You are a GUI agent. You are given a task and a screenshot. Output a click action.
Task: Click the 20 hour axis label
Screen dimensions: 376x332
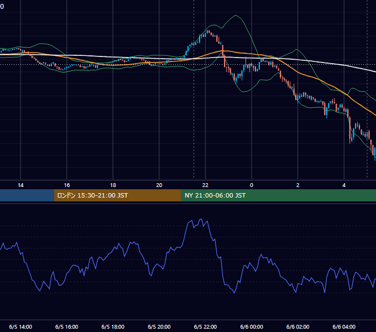tap(159, 185)
